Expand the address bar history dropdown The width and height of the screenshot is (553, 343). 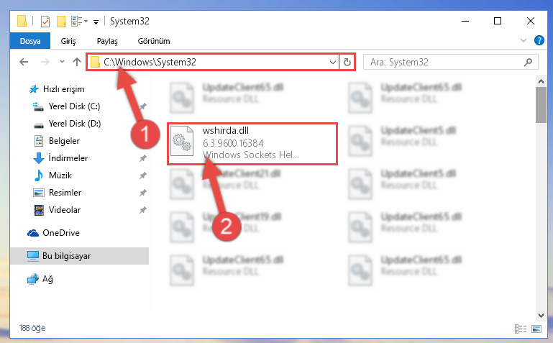pyautogui.click(x=332, y=63)
